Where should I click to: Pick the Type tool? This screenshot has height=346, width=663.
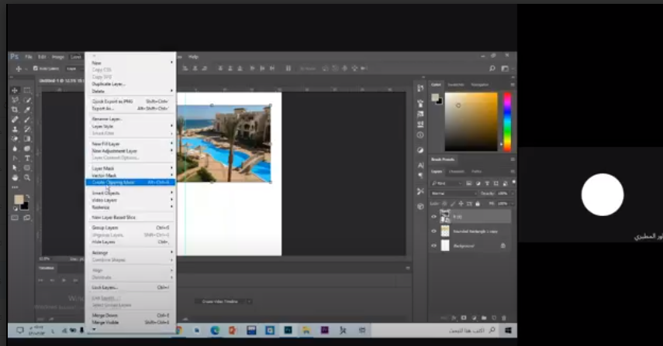[x=27, y=158]
